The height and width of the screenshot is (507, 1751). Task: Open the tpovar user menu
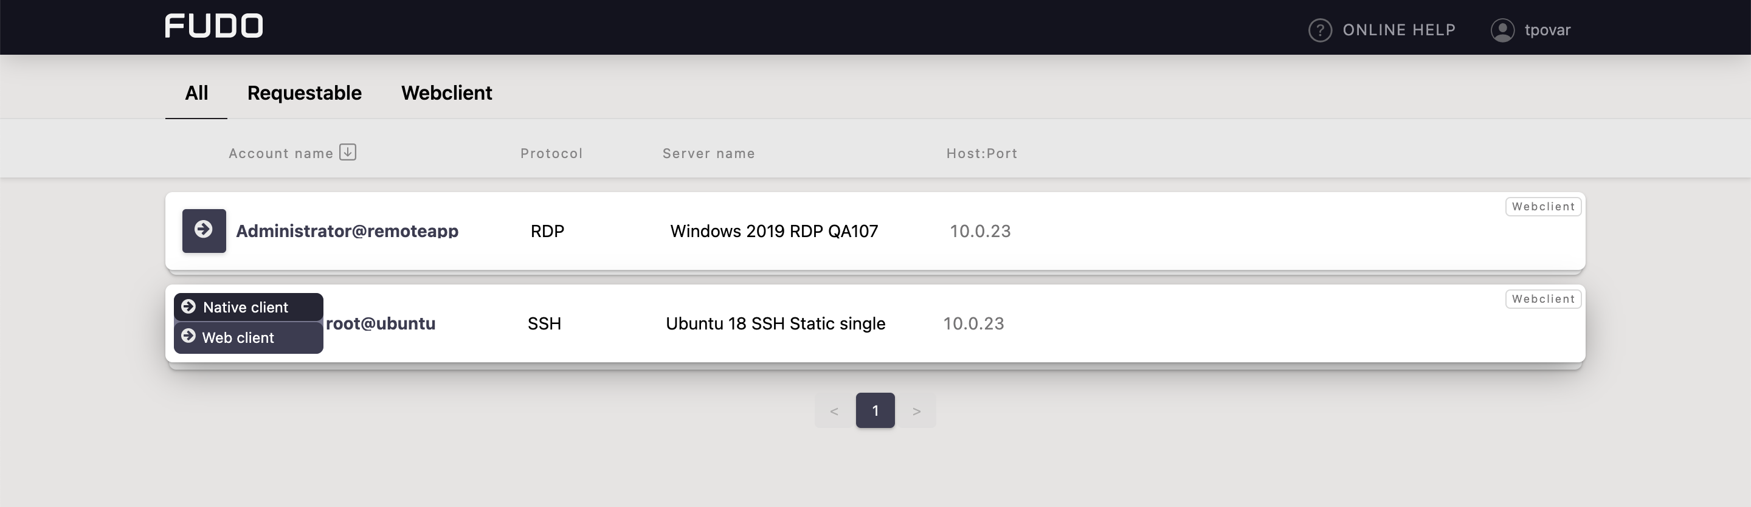[x=1547, y=30]
